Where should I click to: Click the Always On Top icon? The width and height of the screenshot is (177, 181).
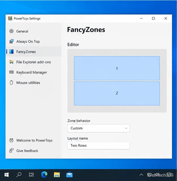coord(11,41)
